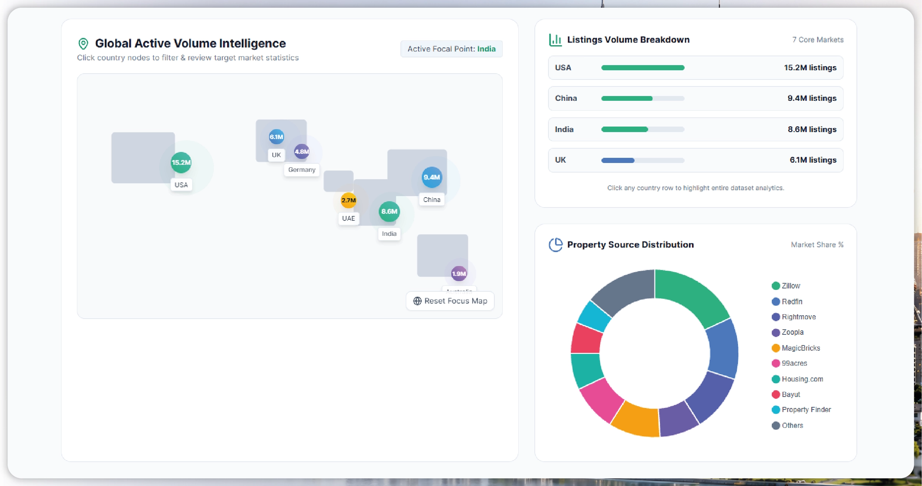The width and height of the screenshot is (922, 486).
Task: Toggle the Rightmove legend entry
Action: point(794,317)
